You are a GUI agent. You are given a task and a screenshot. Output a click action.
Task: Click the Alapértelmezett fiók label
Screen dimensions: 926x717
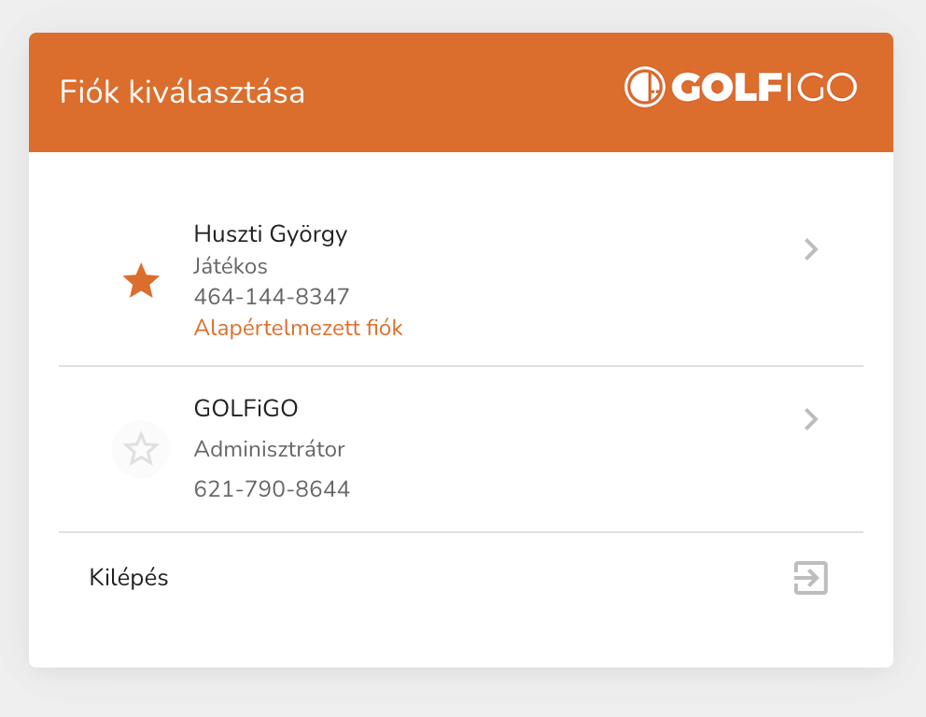pos(298,328)
